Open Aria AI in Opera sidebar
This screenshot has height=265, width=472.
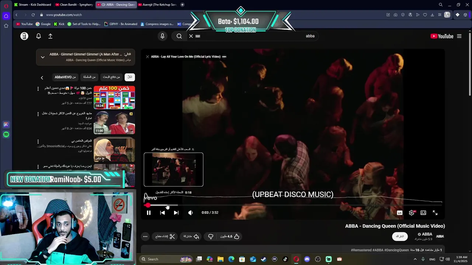pos(6,124)
